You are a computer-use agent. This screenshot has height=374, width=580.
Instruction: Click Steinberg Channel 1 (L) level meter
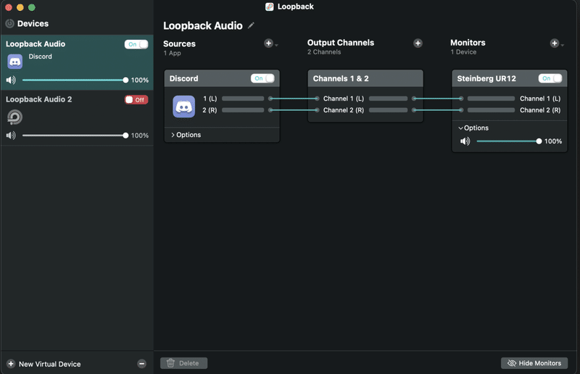click(492, 99)
